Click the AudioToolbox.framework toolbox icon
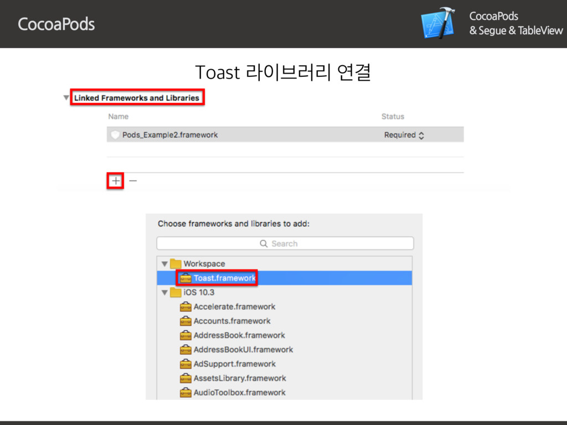 (x=185, y=392)
